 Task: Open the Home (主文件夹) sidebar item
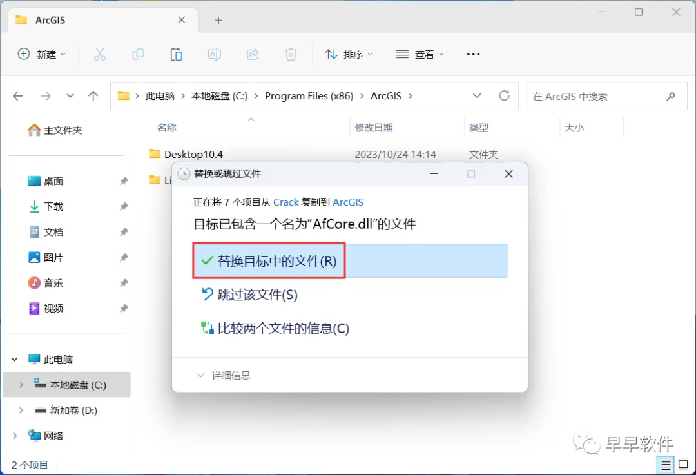(x=55, y=130)
